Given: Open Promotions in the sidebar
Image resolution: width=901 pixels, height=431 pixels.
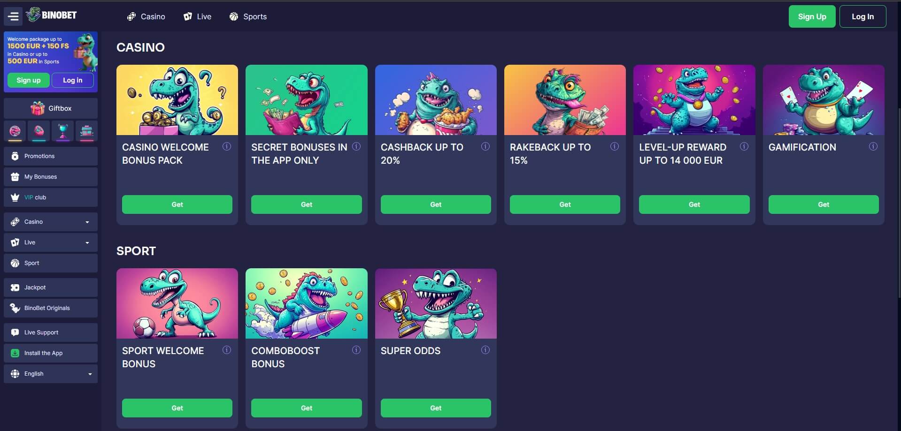Looking at the screenshot, I should click(51, 156).
